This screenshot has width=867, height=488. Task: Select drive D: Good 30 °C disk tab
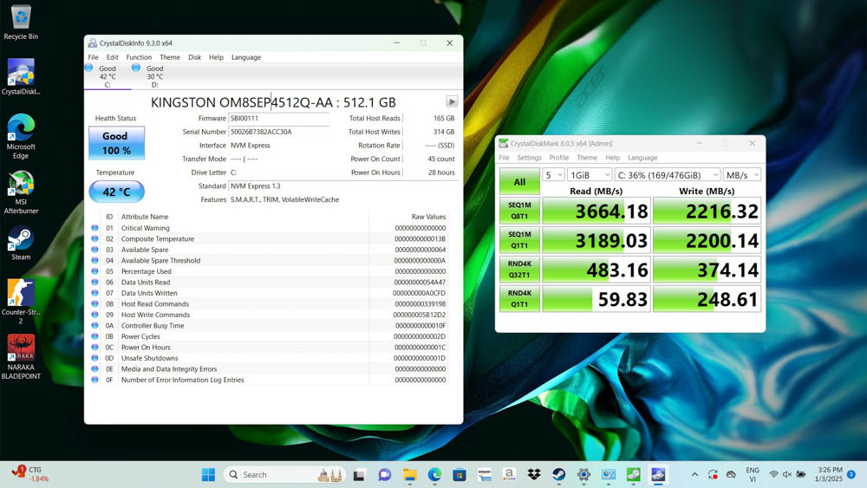154,76
